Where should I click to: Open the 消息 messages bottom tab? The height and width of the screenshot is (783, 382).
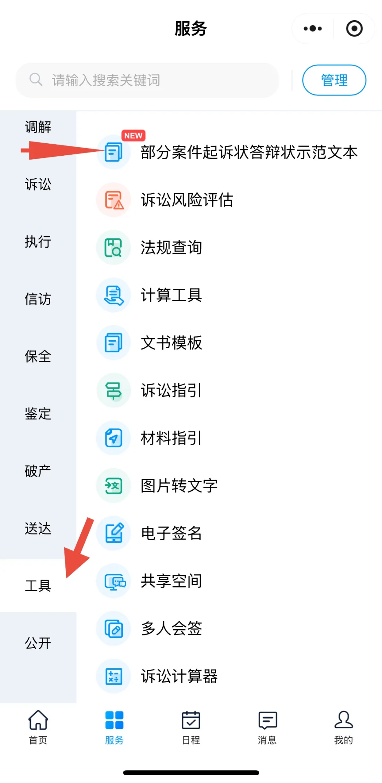267,727
